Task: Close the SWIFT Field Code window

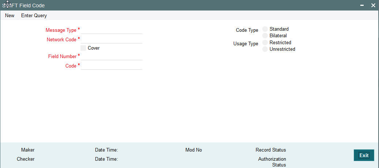Action: tap(373, 5)
